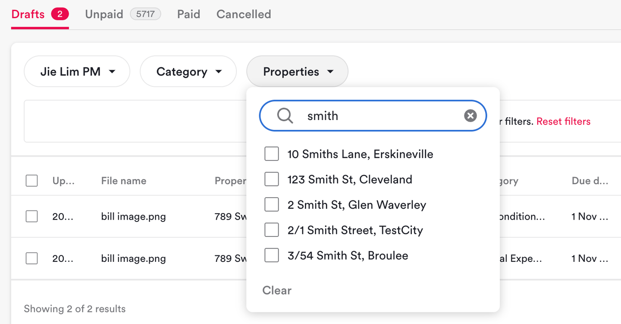
Task: Click the search magnifier icon
Action: pyautogui.click(x=285, y=116)
